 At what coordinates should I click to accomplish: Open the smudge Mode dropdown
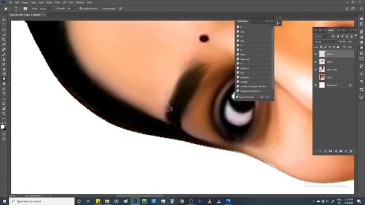[46, 9]
